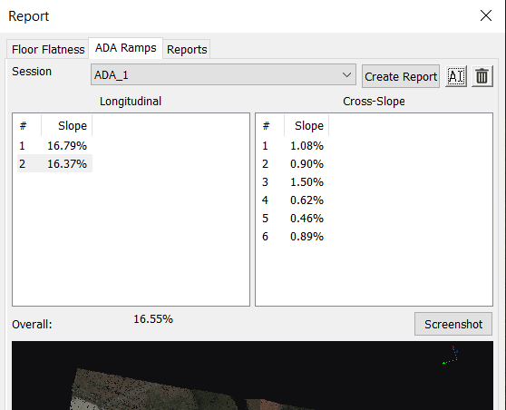Screen dimensions: 506x410
Task: Close the Report dialog
Action: (x=486, y=15)
